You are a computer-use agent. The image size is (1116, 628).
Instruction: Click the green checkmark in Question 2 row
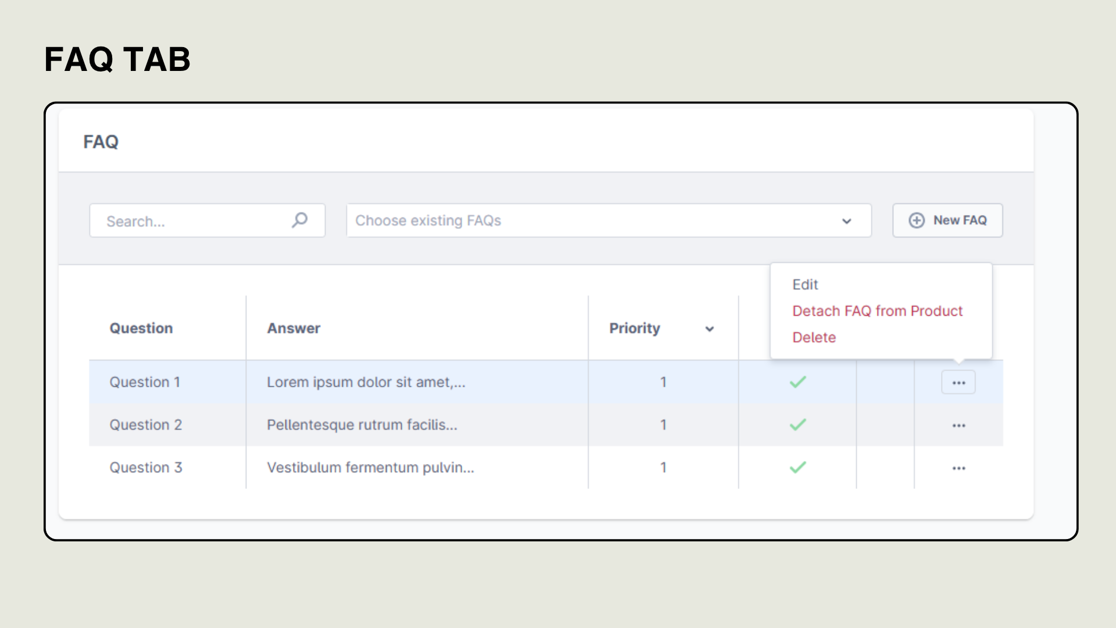click(797, 424)
